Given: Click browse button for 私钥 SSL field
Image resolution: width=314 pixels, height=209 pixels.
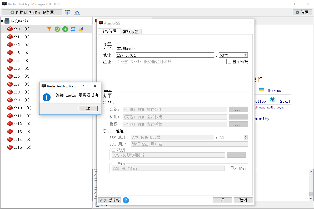Looking at the screenshot, I should click(238, 117).
